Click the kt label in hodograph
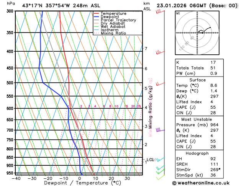 point(178,13)
